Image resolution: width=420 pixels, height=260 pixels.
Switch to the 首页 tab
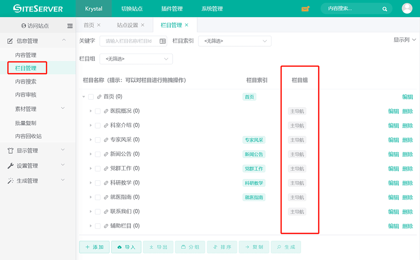89,25
